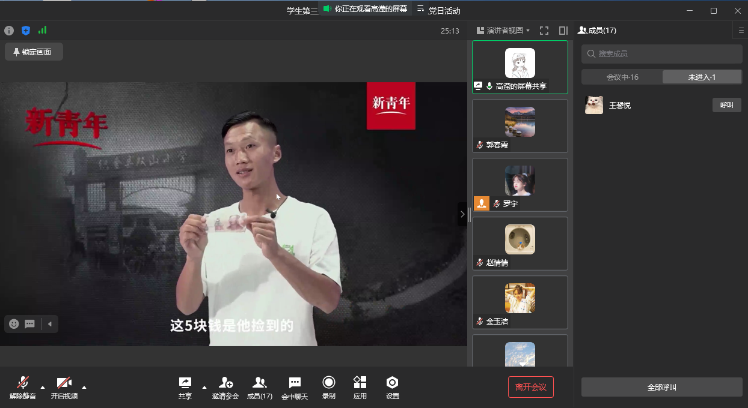The image size is (748, 408).
Task: Unmute microphone via 解除静音
Action: click(x=23, y=387)
